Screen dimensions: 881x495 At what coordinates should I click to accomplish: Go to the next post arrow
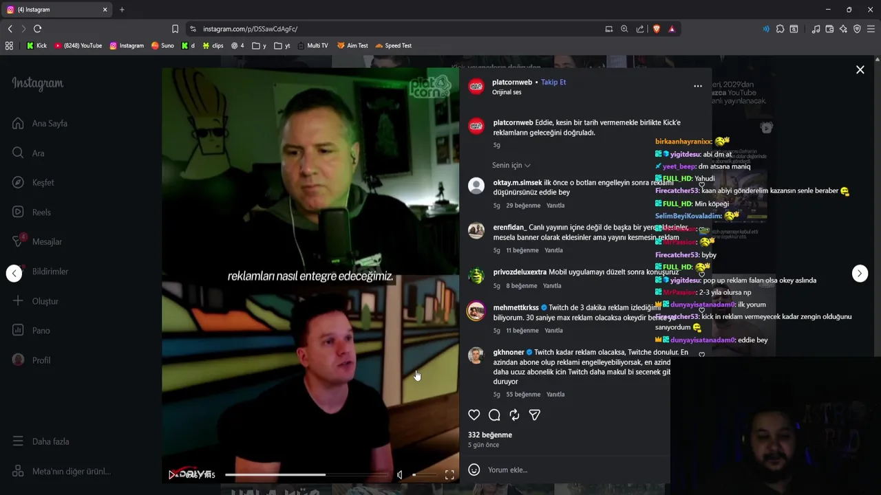[860, 273]
